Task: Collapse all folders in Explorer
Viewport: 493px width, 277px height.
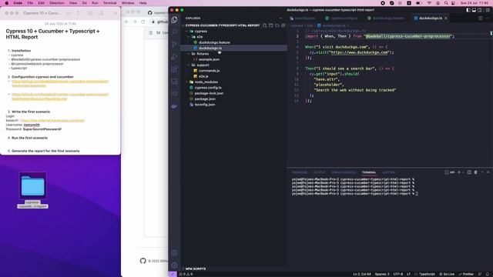Action: point(283,25)
